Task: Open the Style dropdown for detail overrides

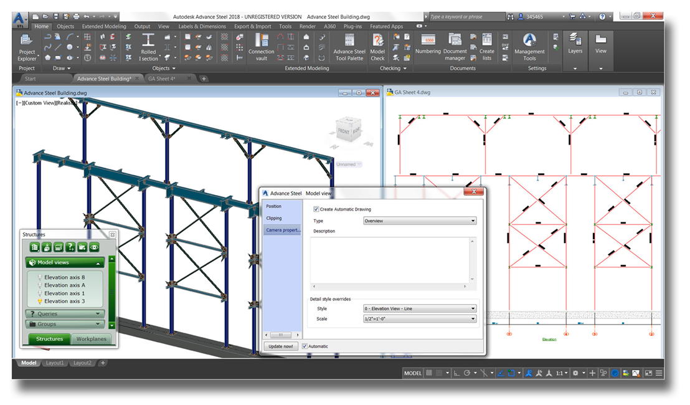Action: [420, 308]
